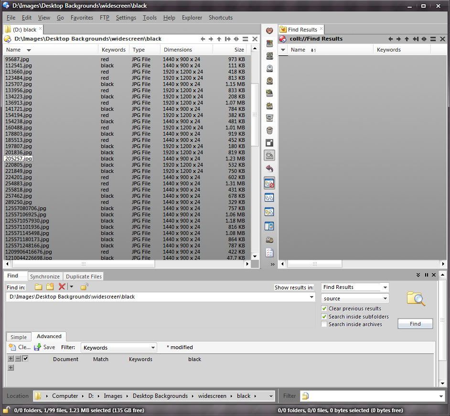Open the Favorites menu
The width and height of the screenshot is (450, 416).
tap(82, 18)
